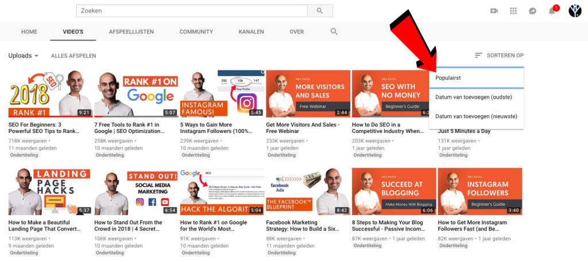Viewport: 588px width, 262px height.
Task: Open title How to Make a Beautiful Landing Page
Action: point(45,226)
